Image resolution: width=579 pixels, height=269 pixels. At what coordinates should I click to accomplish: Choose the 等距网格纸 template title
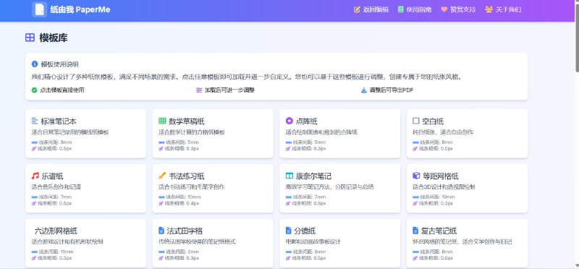tap(441, 176)
